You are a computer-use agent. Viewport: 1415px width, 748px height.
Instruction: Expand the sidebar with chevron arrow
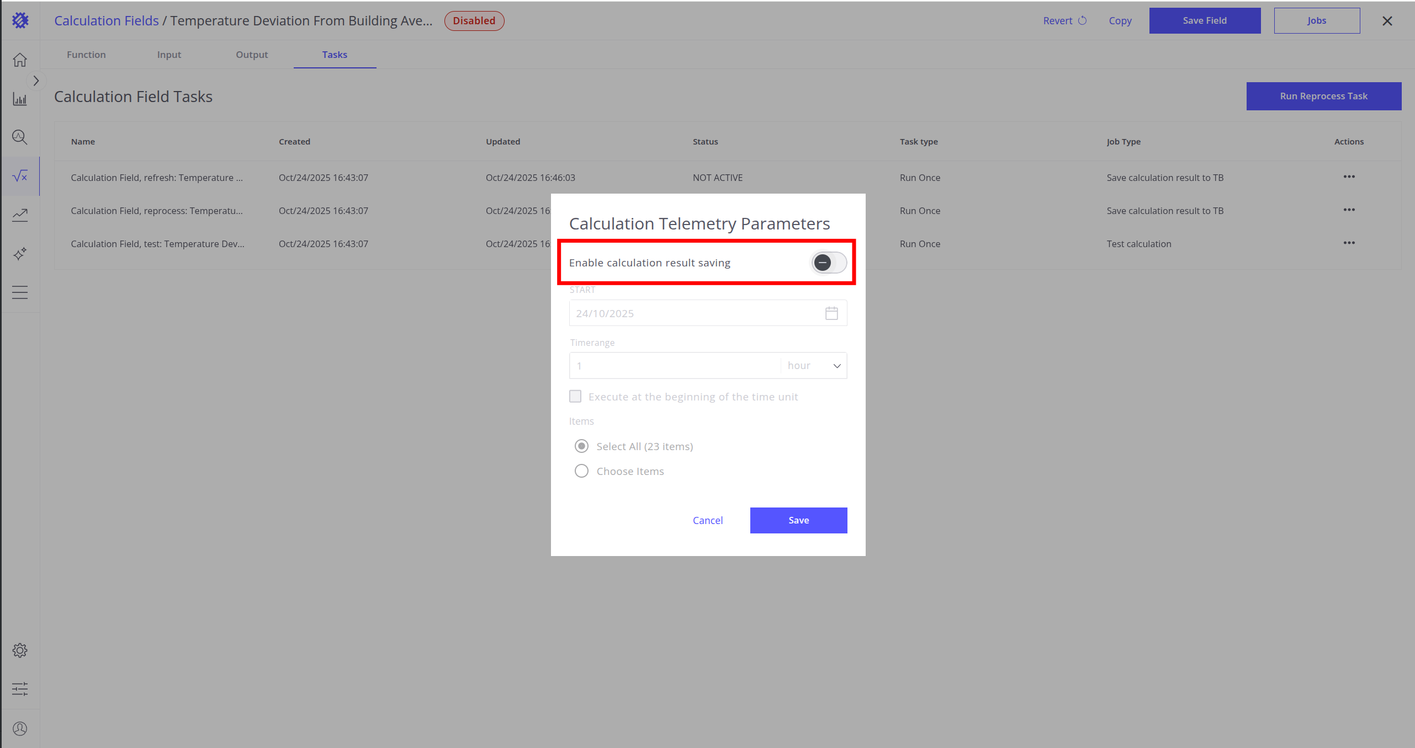(x=36, y=81)
